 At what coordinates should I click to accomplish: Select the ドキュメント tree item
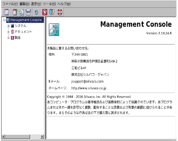tap(23, 32)
